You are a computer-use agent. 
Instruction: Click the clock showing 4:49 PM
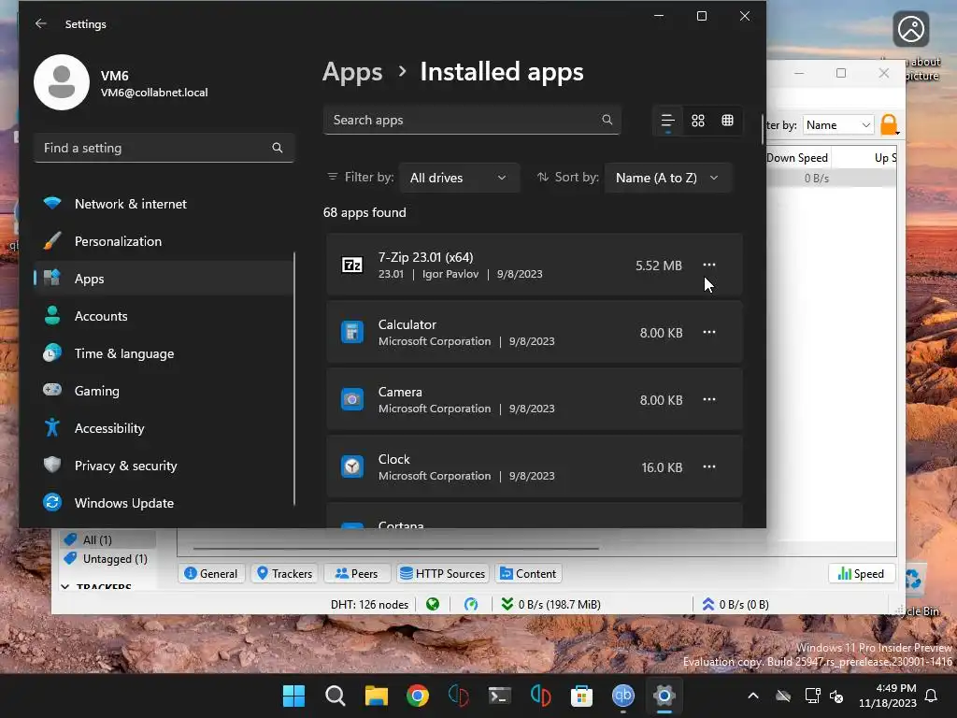[x=888, y=696]
